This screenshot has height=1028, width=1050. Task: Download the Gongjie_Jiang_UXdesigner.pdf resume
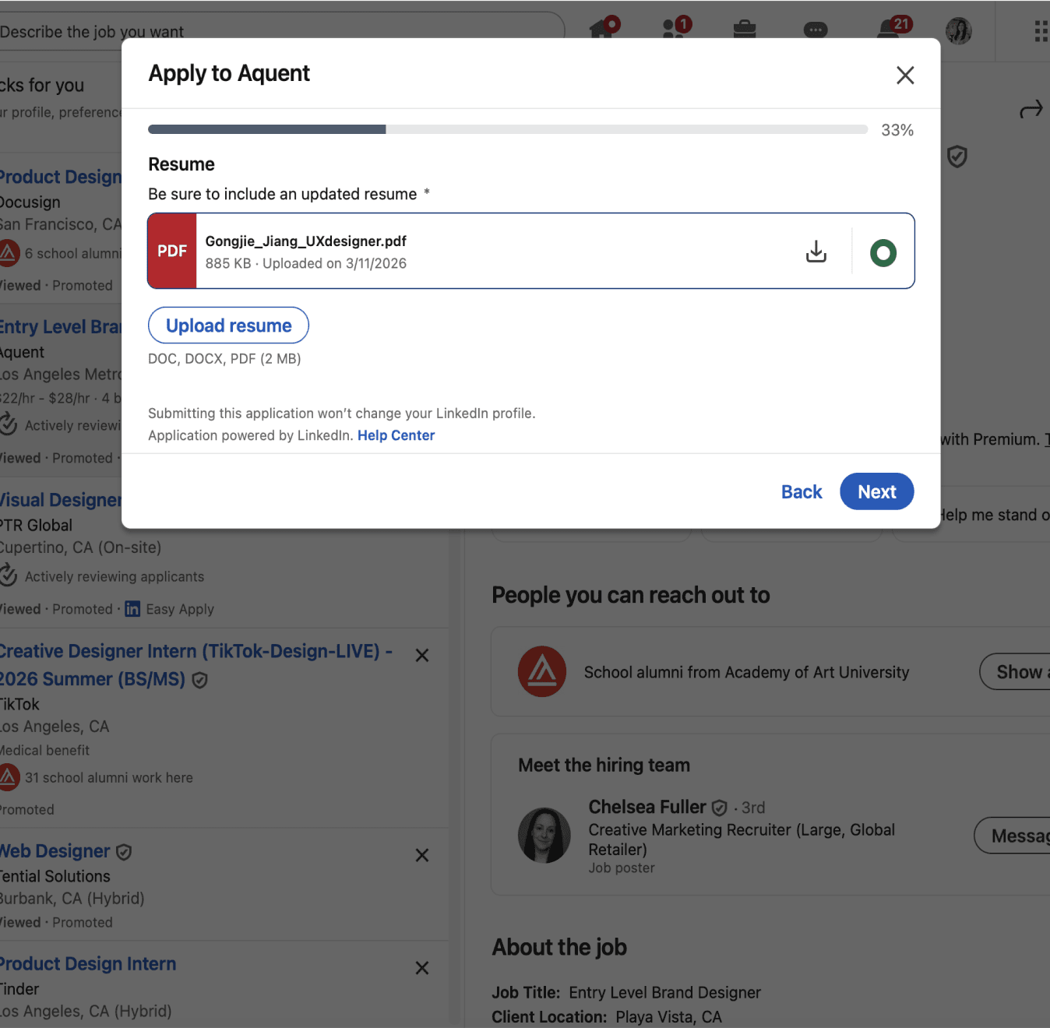816,252
